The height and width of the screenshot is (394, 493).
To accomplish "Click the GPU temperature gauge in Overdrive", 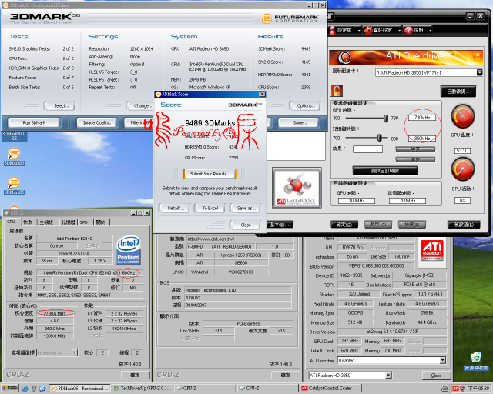I will 462,116.
